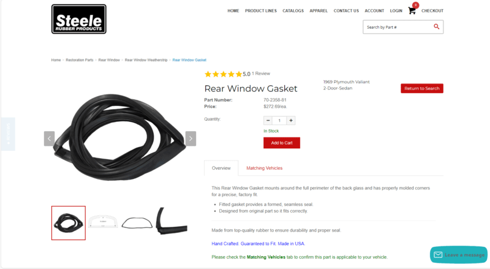Image resolution: width=490 pixels, height=269 pixels.
Task: Open the shopping cart icon
Action: click(412, 10)
